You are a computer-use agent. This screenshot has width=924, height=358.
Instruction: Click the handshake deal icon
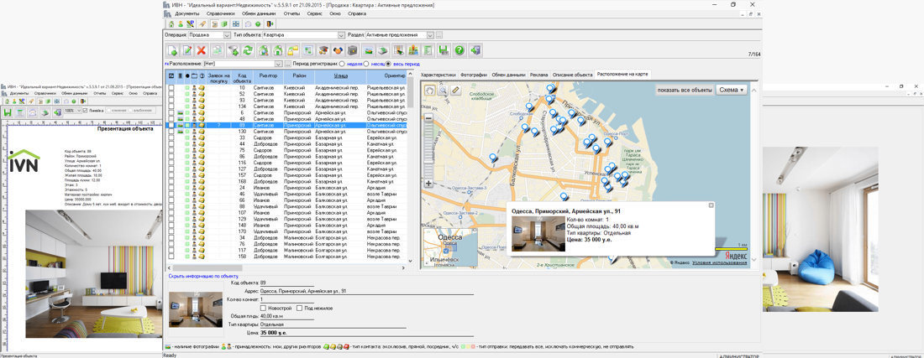339,50
